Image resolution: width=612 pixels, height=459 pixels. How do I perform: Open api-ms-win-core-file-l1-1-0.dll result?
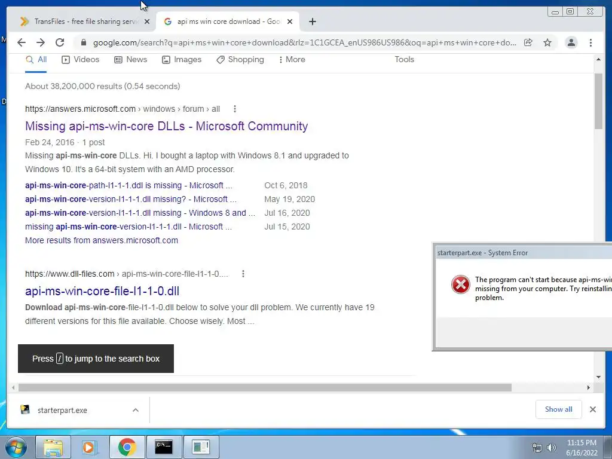(x=102, y=291)
